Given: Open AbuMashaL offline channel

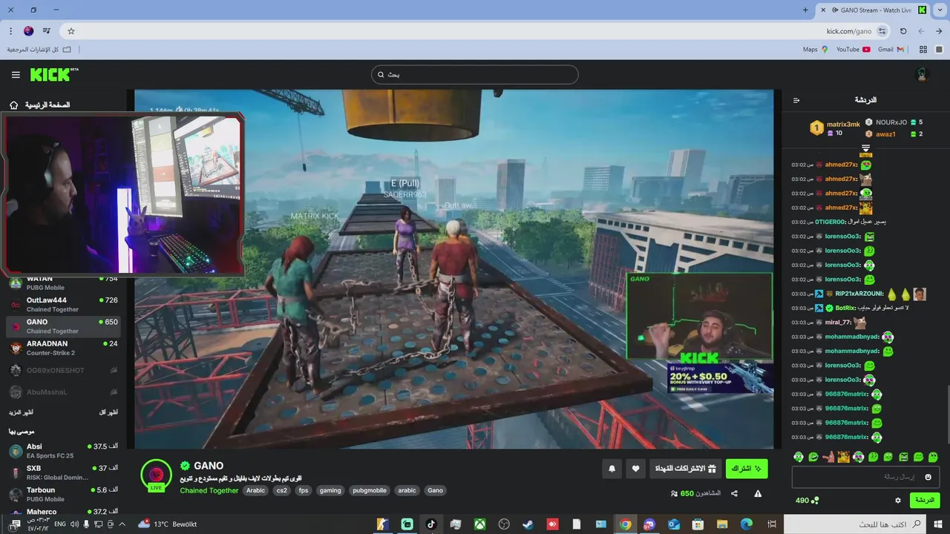Looking at the screenshot, I should point(63,392).
